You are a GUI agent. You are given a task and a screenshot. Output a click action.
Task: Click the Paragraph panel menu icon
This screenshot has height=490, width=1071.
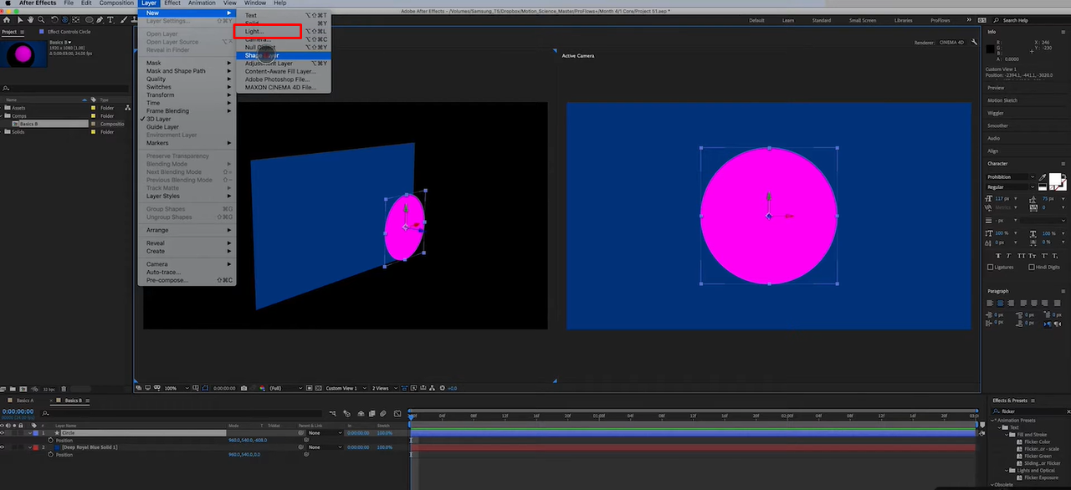[1063, 291]
